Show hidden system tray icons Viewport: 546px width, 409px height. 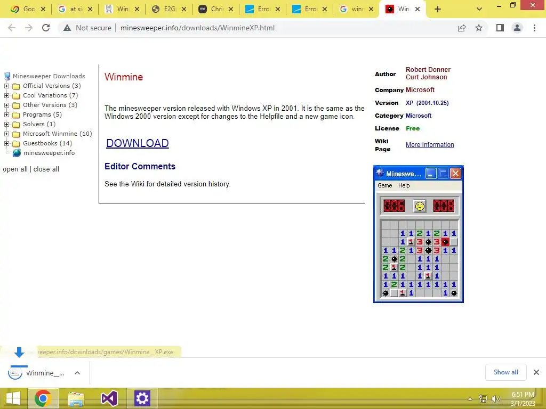(x=470, y=399)
